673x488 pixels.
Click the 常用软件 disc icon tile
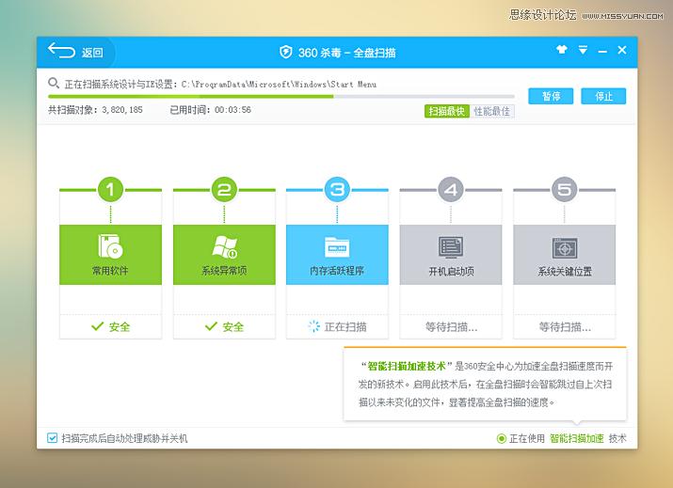(110, 247)
